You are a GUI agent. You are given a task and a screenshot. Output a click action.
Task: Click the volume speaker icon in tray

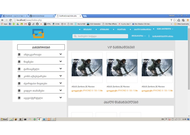pos(179,119)
